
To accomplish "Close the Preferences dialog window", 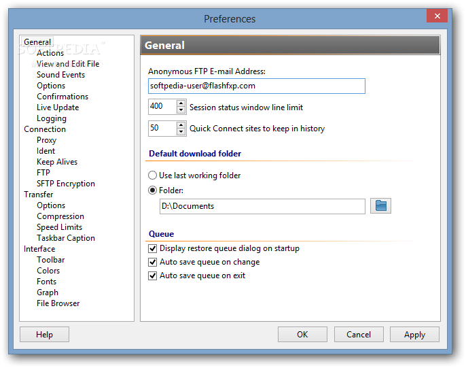I will point(437,16).
